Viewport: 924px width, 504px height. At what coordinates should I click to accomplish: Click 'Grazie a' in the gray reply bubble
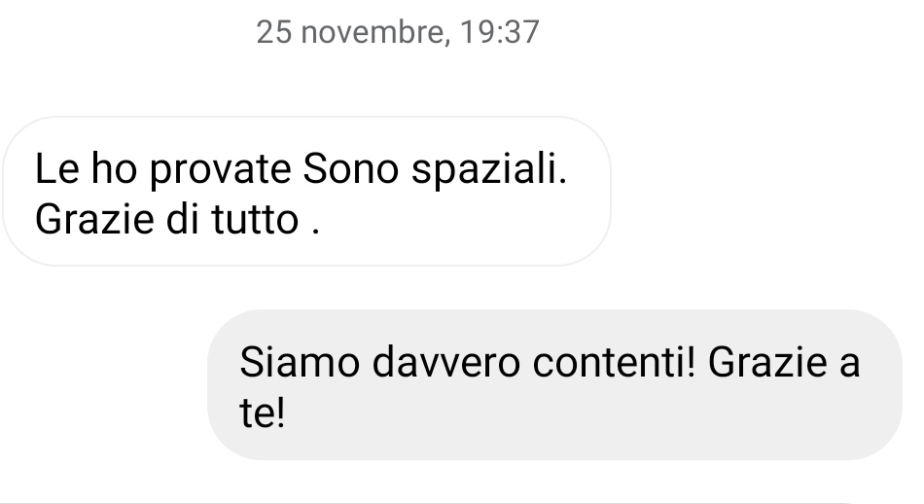(x=784, y=362)
